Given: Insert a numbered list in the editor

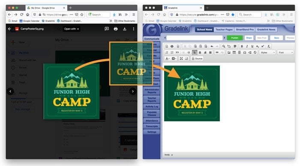Looking at the screenshot, I should [167, 52].
